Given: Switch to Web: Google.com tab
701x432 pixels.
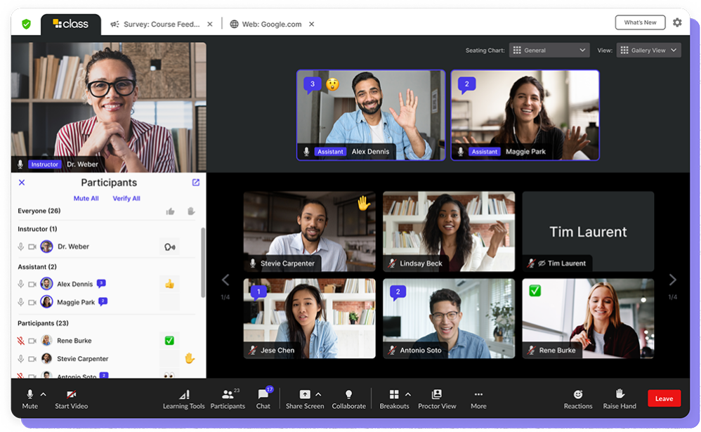Looking at the screenshot, I should [x=271, y=24].
